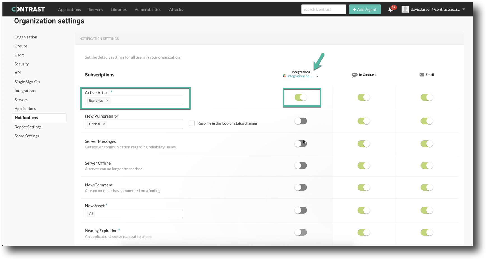Click the Slack integrations icon
The image size is (486, 259).
coord(284,76)
